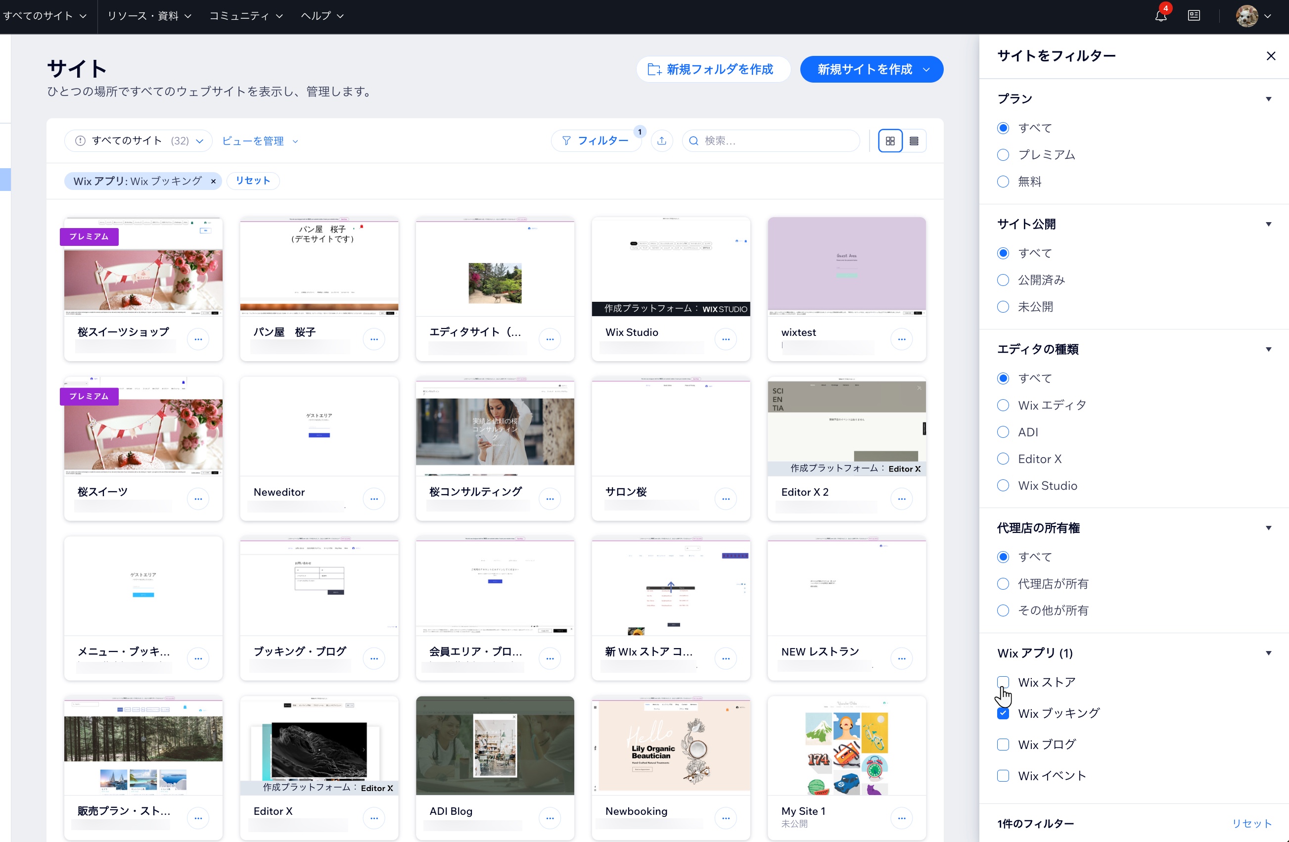
Task: Open more actions for Editor X 2
Action: click(901, 499)
